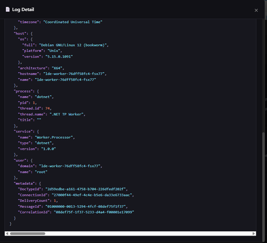267x243 pixels.
Task: Click the Worker.Processor service name
Action: (x=54, y=137)
